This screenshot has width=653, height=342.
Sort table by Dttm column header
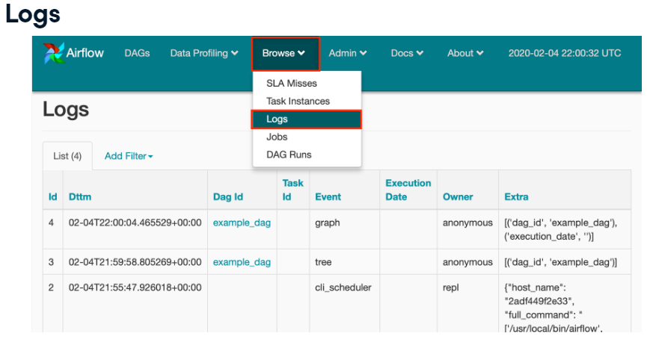80,197
